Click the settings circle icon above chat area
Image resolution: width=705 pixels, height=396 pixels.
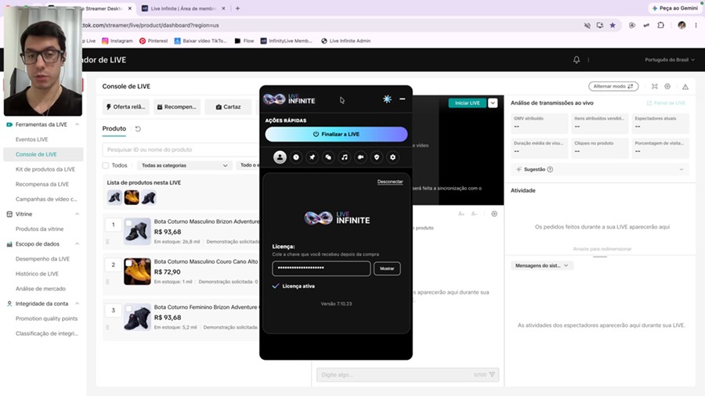tap(494, 214)
